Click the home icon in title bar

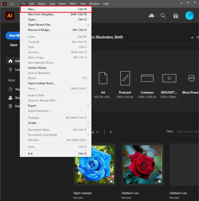click(x=12, y=4)
